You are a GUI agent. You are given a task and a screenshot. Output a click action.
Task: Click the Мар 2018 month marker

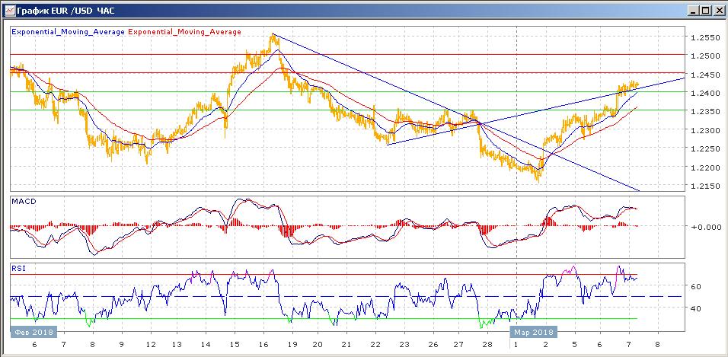click(x=533, y=332)
